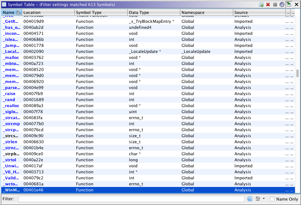
Task: Click location 00401e46 in the highlighted row
Action: (33, 190)
